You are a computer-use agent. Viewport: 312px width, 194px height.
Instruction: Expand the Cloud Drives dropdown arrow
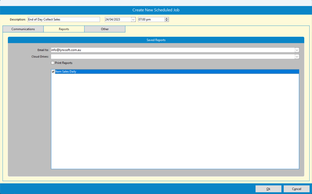pos(297,57)
